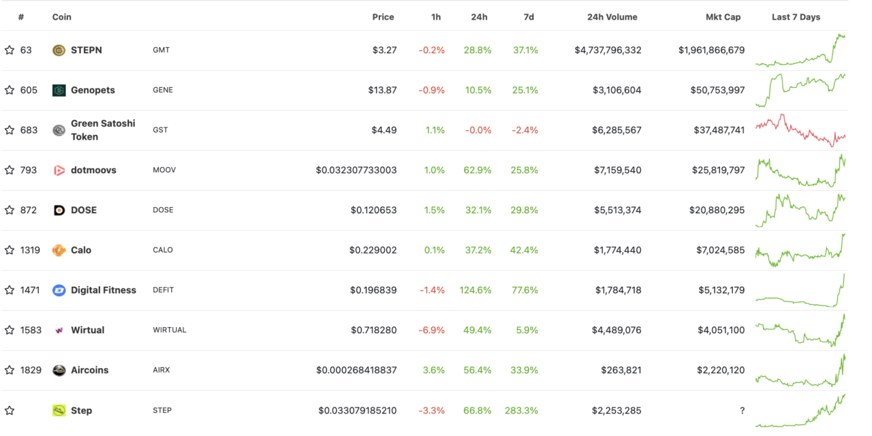Toggle the favorite star for Calo
Image resolution: width=872 pixels, height=436 pixels.
[x=10, y=250]
